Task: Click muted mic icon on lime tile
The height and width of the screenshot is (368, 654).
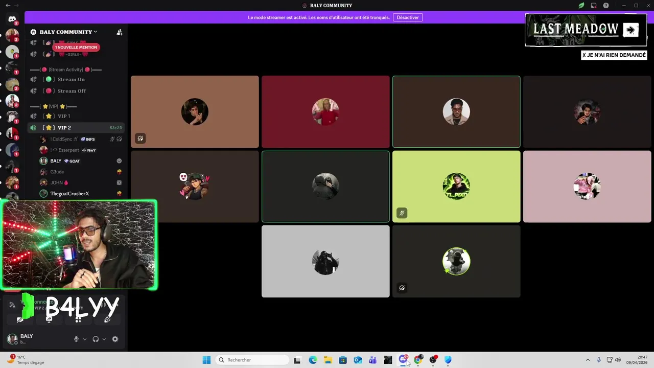Action: (402, 213)
